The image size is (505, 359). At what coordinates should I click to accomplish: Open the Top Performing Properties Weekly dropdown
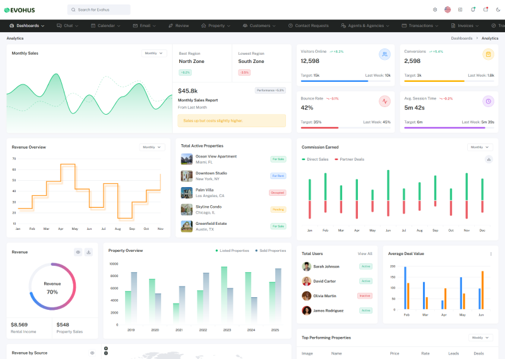point(480,338)
